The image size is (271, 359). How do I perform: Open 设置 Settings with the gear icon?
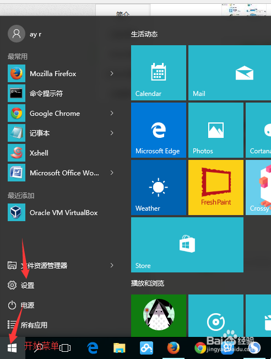[x=21, y=285]
